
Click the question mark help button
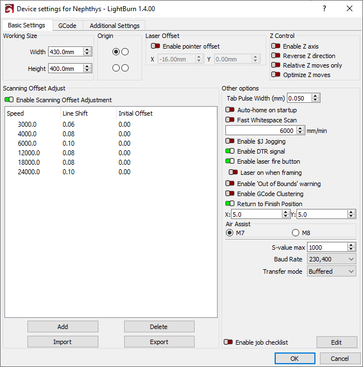[x=324, y=9]
